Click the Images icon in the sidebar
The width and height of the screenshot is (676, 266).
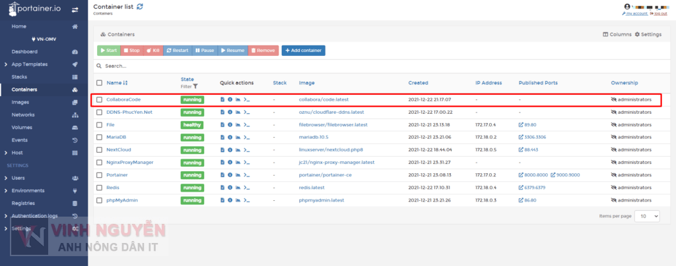coord(75,102)
